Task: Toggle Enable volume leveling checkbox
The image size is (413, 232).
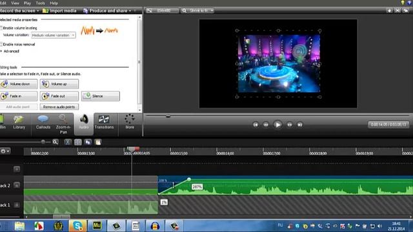Action: coord(1,28)
